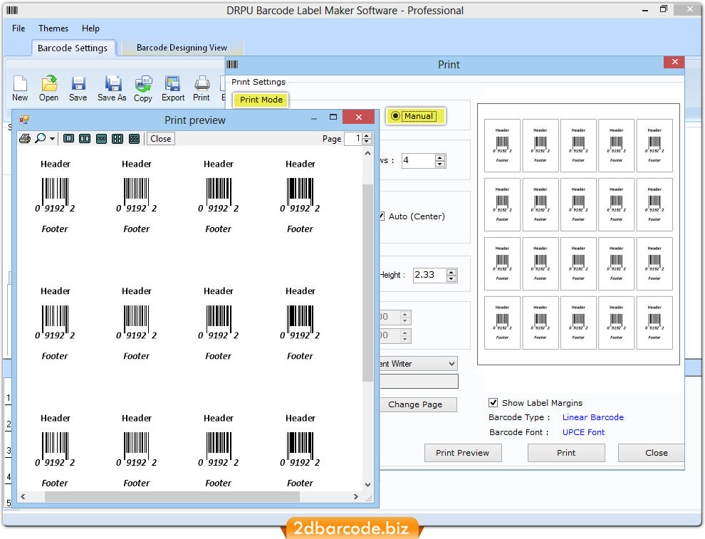Increase page number with up arrow
Screen dimensions: 705x539
[367, 136]
